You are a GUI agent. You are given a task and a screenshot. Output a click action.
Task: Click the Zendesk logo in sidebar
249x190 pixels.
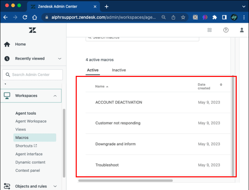point(32,30)
